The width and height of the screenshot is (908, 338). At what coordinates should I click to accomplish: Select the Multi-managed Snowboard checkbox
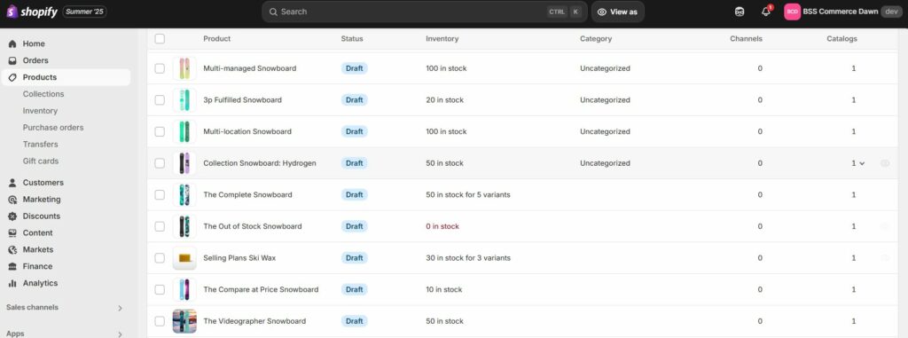coord(160,68)
